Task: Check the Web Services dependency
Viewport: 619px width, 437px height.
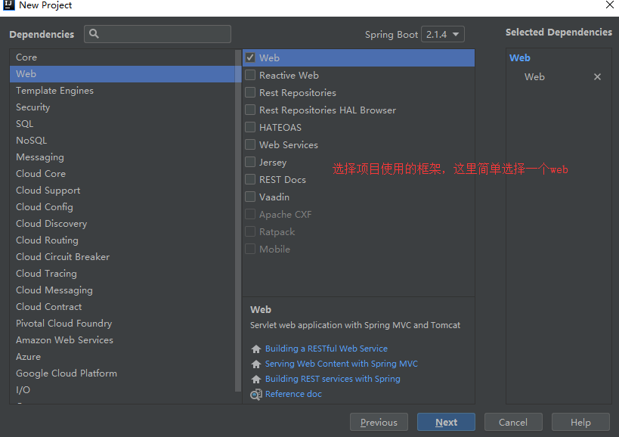Action: point(250,144)
